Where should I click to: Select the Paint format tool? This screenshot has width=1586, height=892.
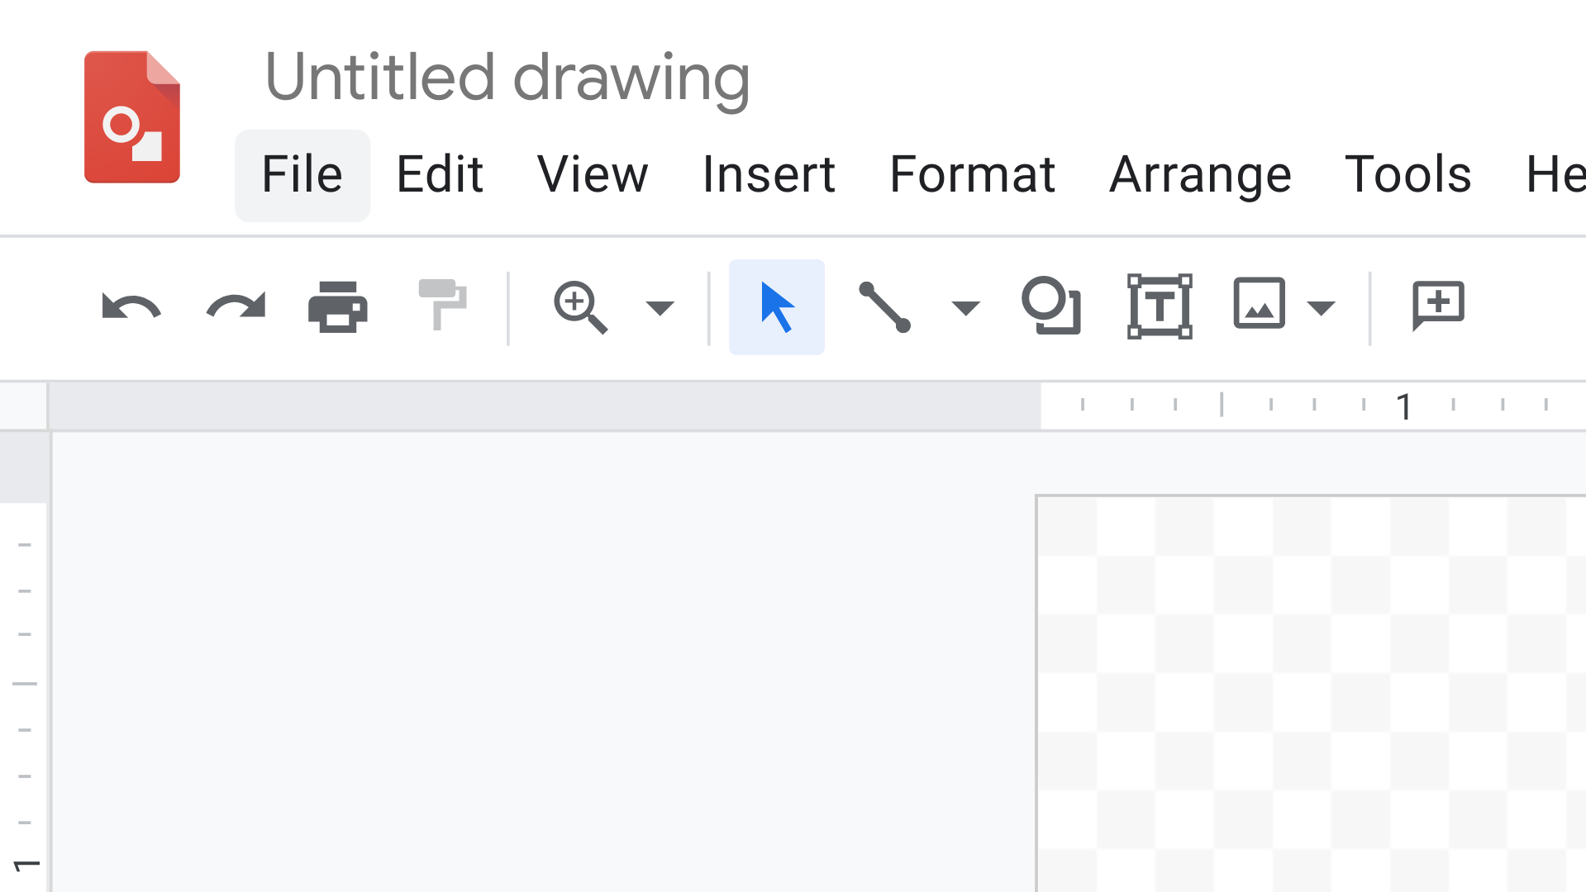444,306
